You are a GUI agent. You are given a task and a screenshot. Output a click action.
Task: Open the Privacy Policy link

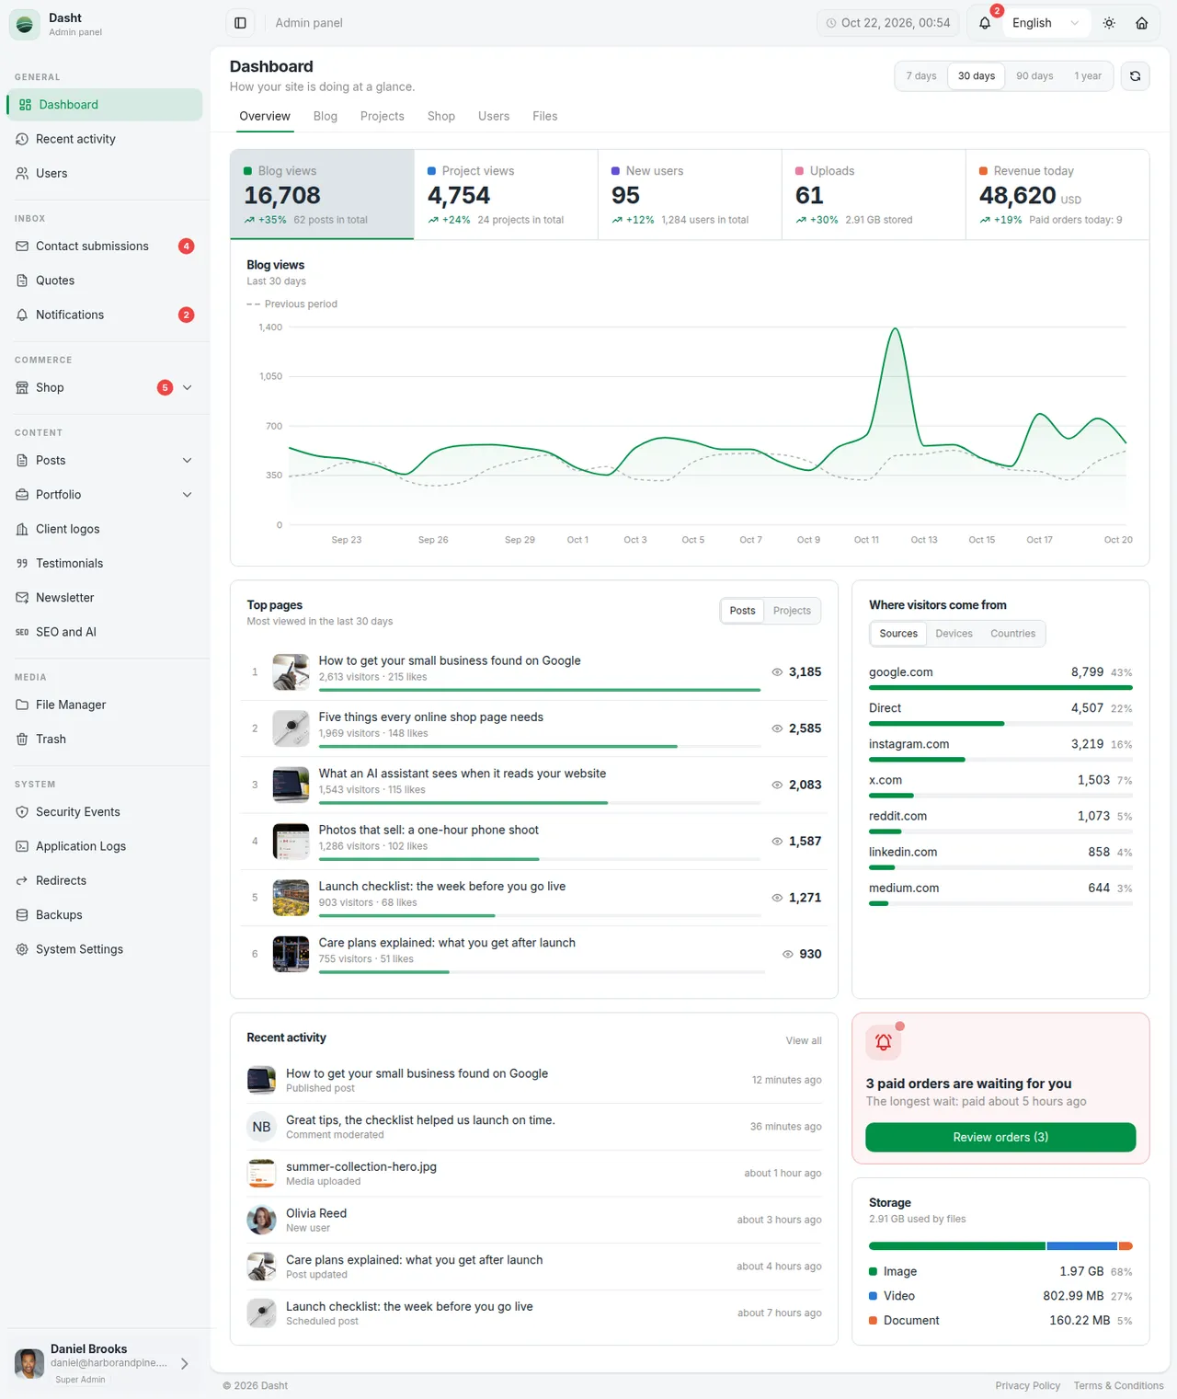[1027, 1386]
